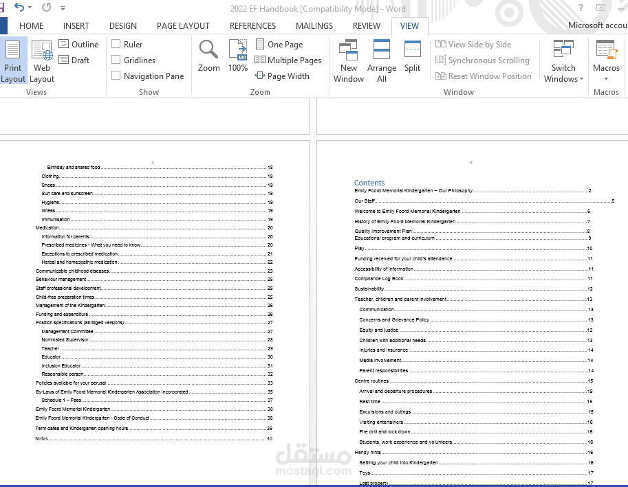
Task: Click Reset Window Position
Action: point(484,76)
